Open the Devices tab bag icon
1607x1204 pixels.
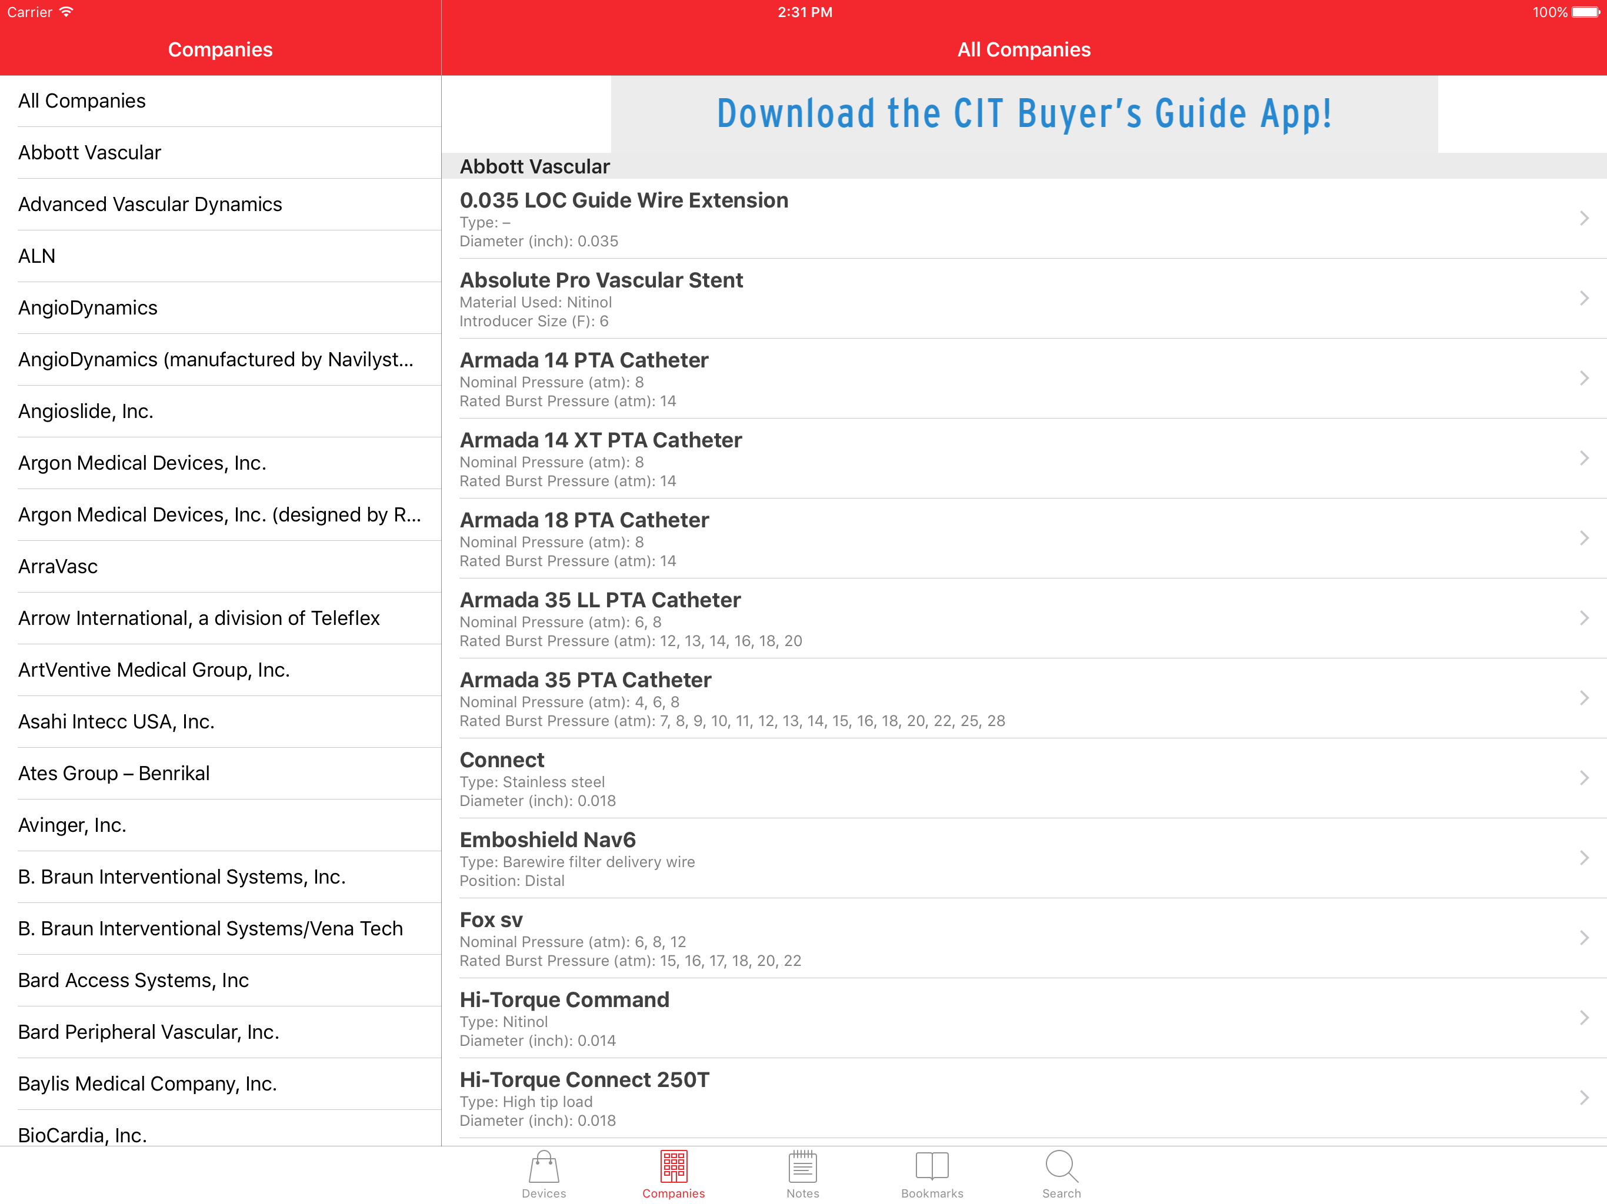point(544,1166)
